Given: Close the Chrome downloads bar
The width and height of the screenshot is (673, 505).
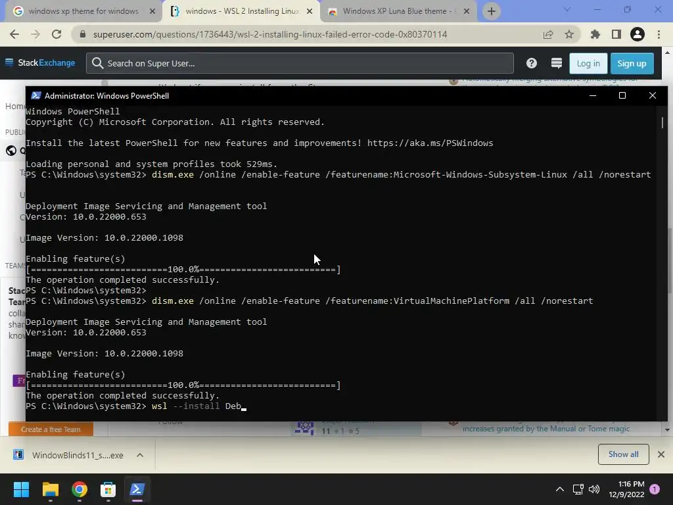Looking at the screenshot, I should pyautogui.click(x=661, y=454).
